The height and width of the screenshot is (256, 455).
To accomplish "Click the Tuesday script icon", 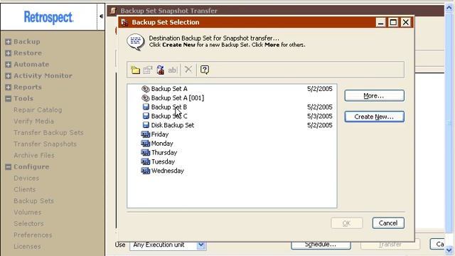I will [x=145, y=161].
